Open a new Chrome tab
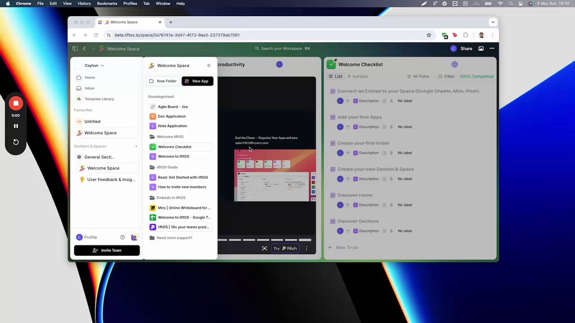The height and width of the screenshot is (323, 575). pyautogui.click(x=171, y=22)
